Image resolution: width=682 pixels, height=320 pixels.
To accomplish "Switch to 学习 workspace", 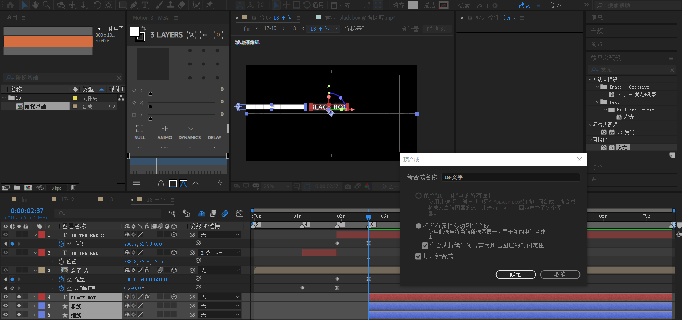I will click(x=556, y=5).
